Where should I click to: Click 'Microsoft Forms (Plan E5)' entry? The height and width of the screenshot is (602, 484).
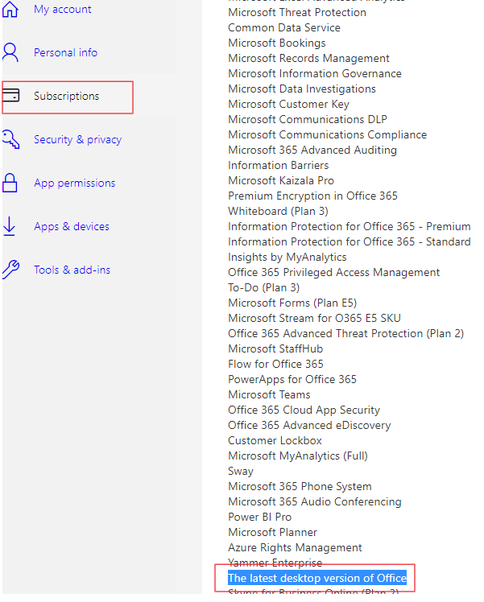pyautogui.click(x=292, y=303)
